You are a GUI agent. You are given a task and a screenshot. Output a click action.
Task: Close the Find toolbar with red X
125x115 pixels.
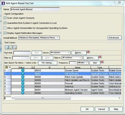88,52
